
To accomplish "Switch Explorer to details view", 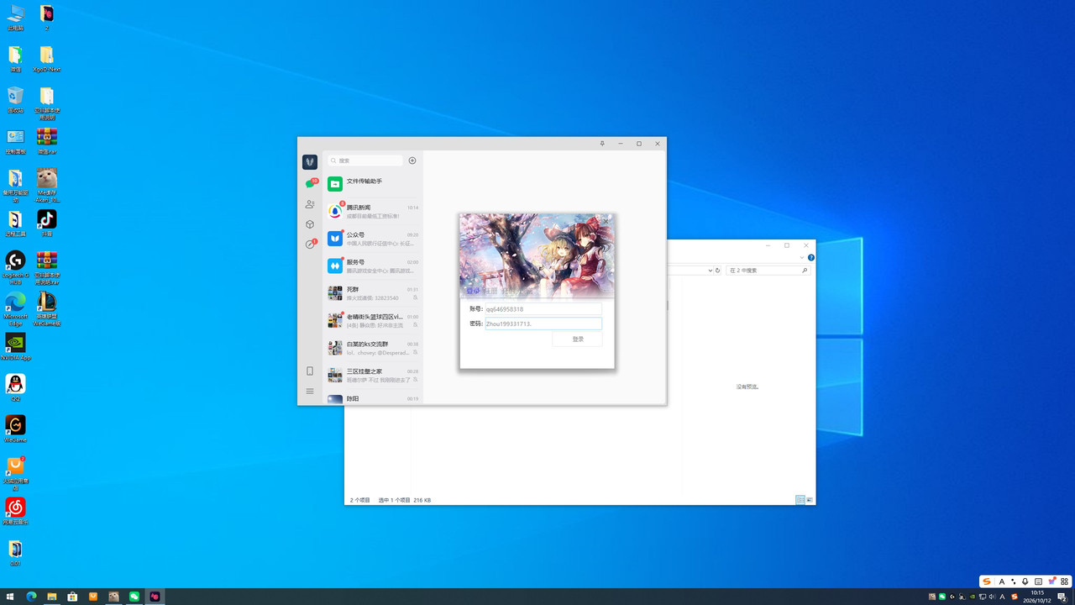I will [x=800, y=500].
